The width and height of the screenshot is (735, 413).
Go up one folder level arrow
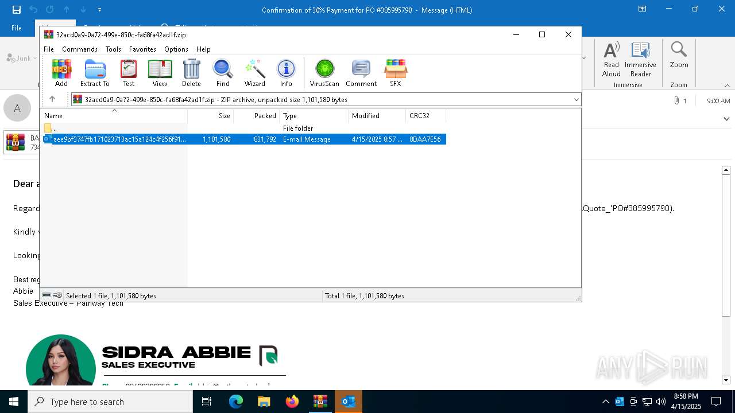coord(52,99)
